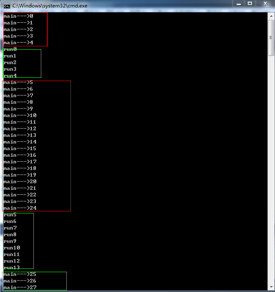
Task: Close the cmd.exe window
Action: 265,4
